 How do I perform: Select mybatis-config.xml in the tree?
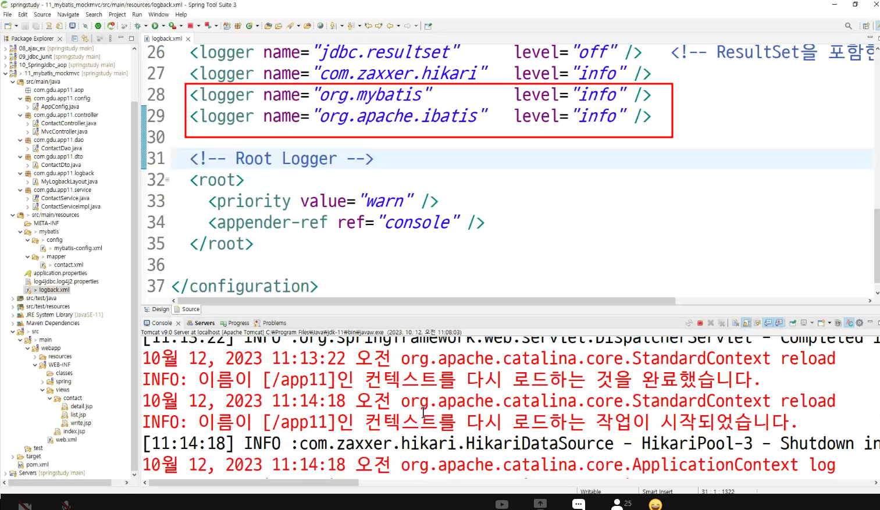click(x=78, y=248)
